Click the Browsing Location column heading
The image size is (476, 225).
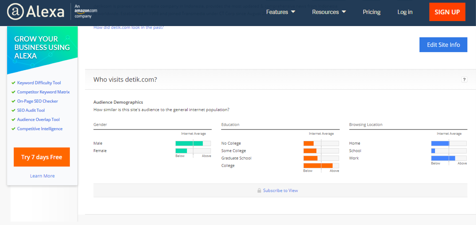[366, 124]
